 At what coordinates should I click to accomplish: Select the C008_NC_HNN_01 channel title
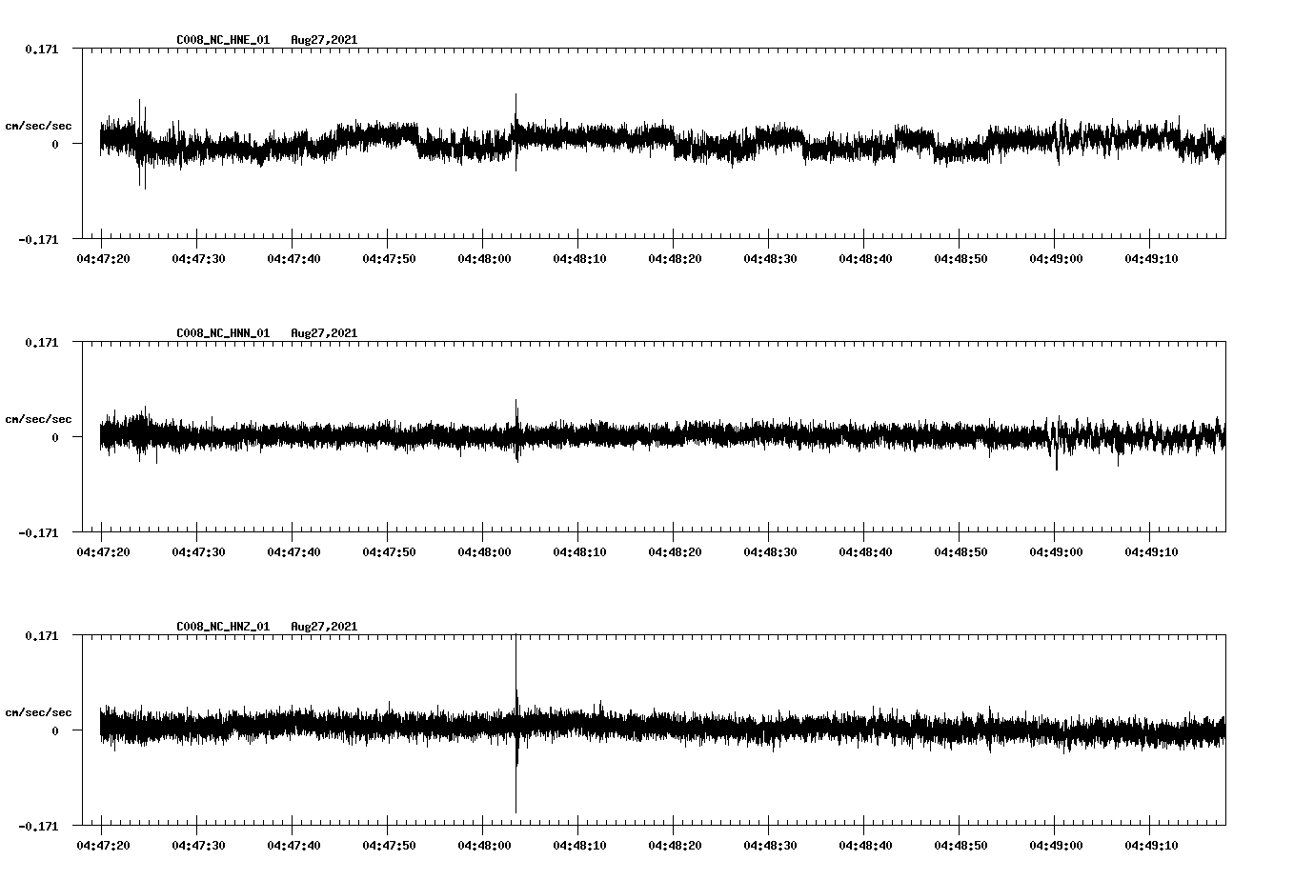point(223,333)
